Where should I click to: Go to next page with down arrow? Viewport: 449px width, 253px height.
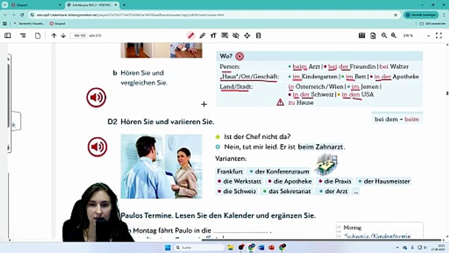click(x=63, y=35)
